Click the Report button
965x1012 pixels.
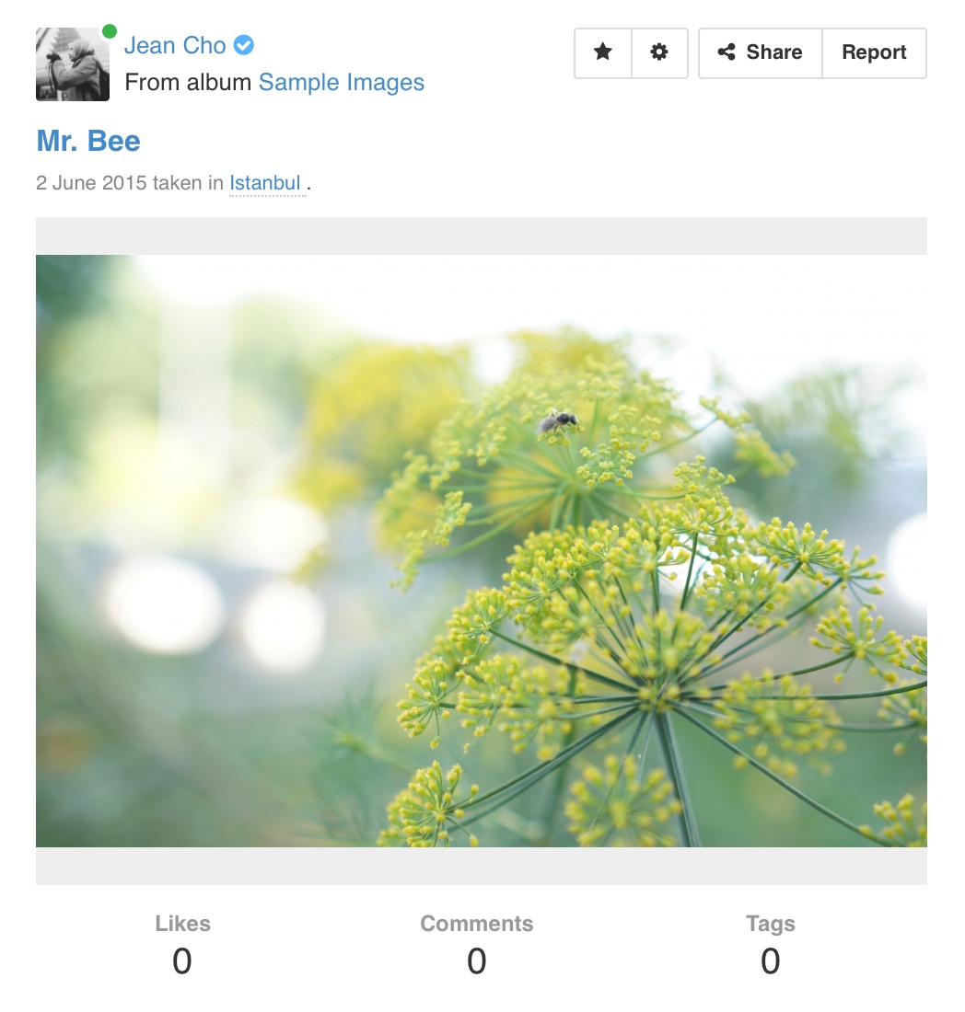tap(874, 52)
